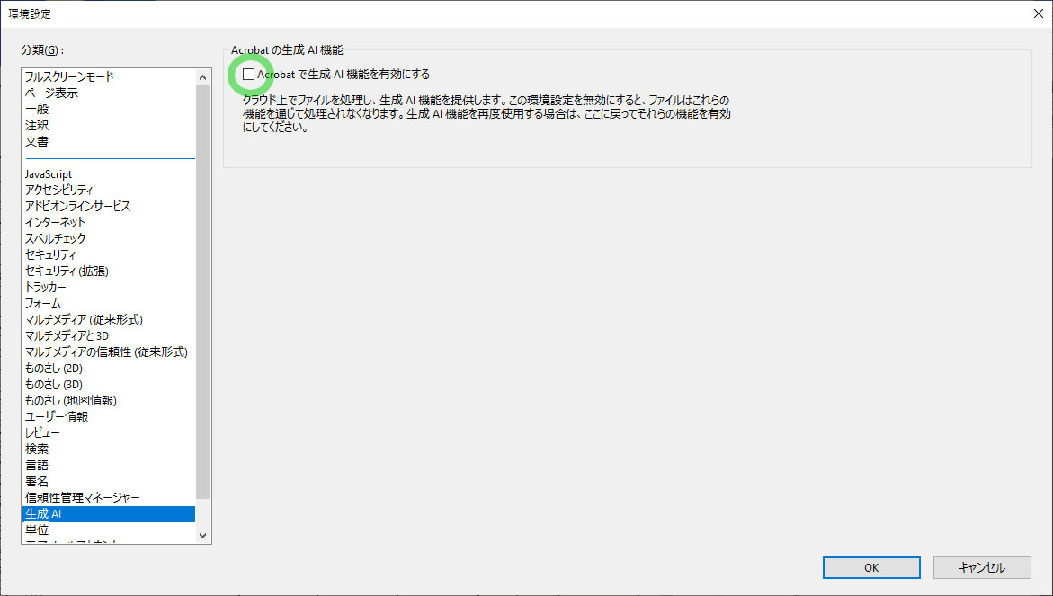Viewport: 1053px width, 596px height.
Task: Select セキュリティ (拡張) category
Action: pos(69,271)
